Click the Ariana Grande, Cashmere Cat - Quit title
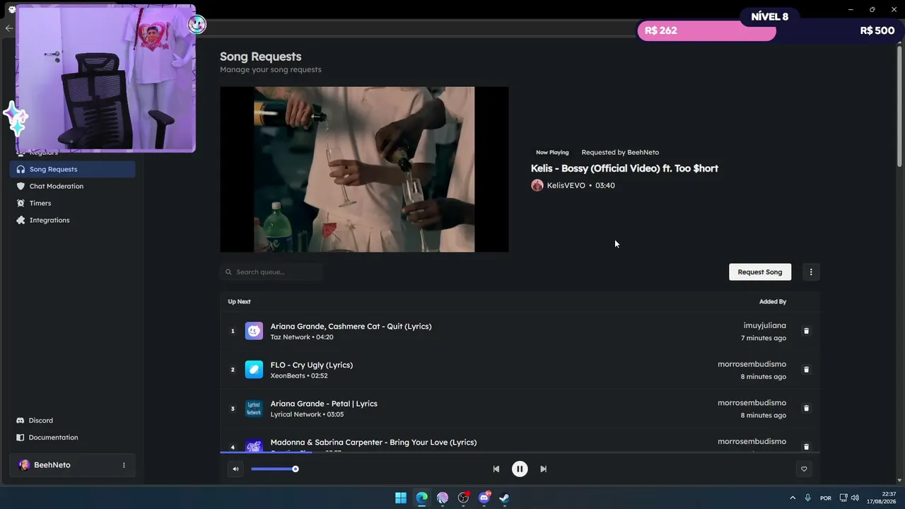The height and width of the screenshot is (509, 905). pos(351,327)
